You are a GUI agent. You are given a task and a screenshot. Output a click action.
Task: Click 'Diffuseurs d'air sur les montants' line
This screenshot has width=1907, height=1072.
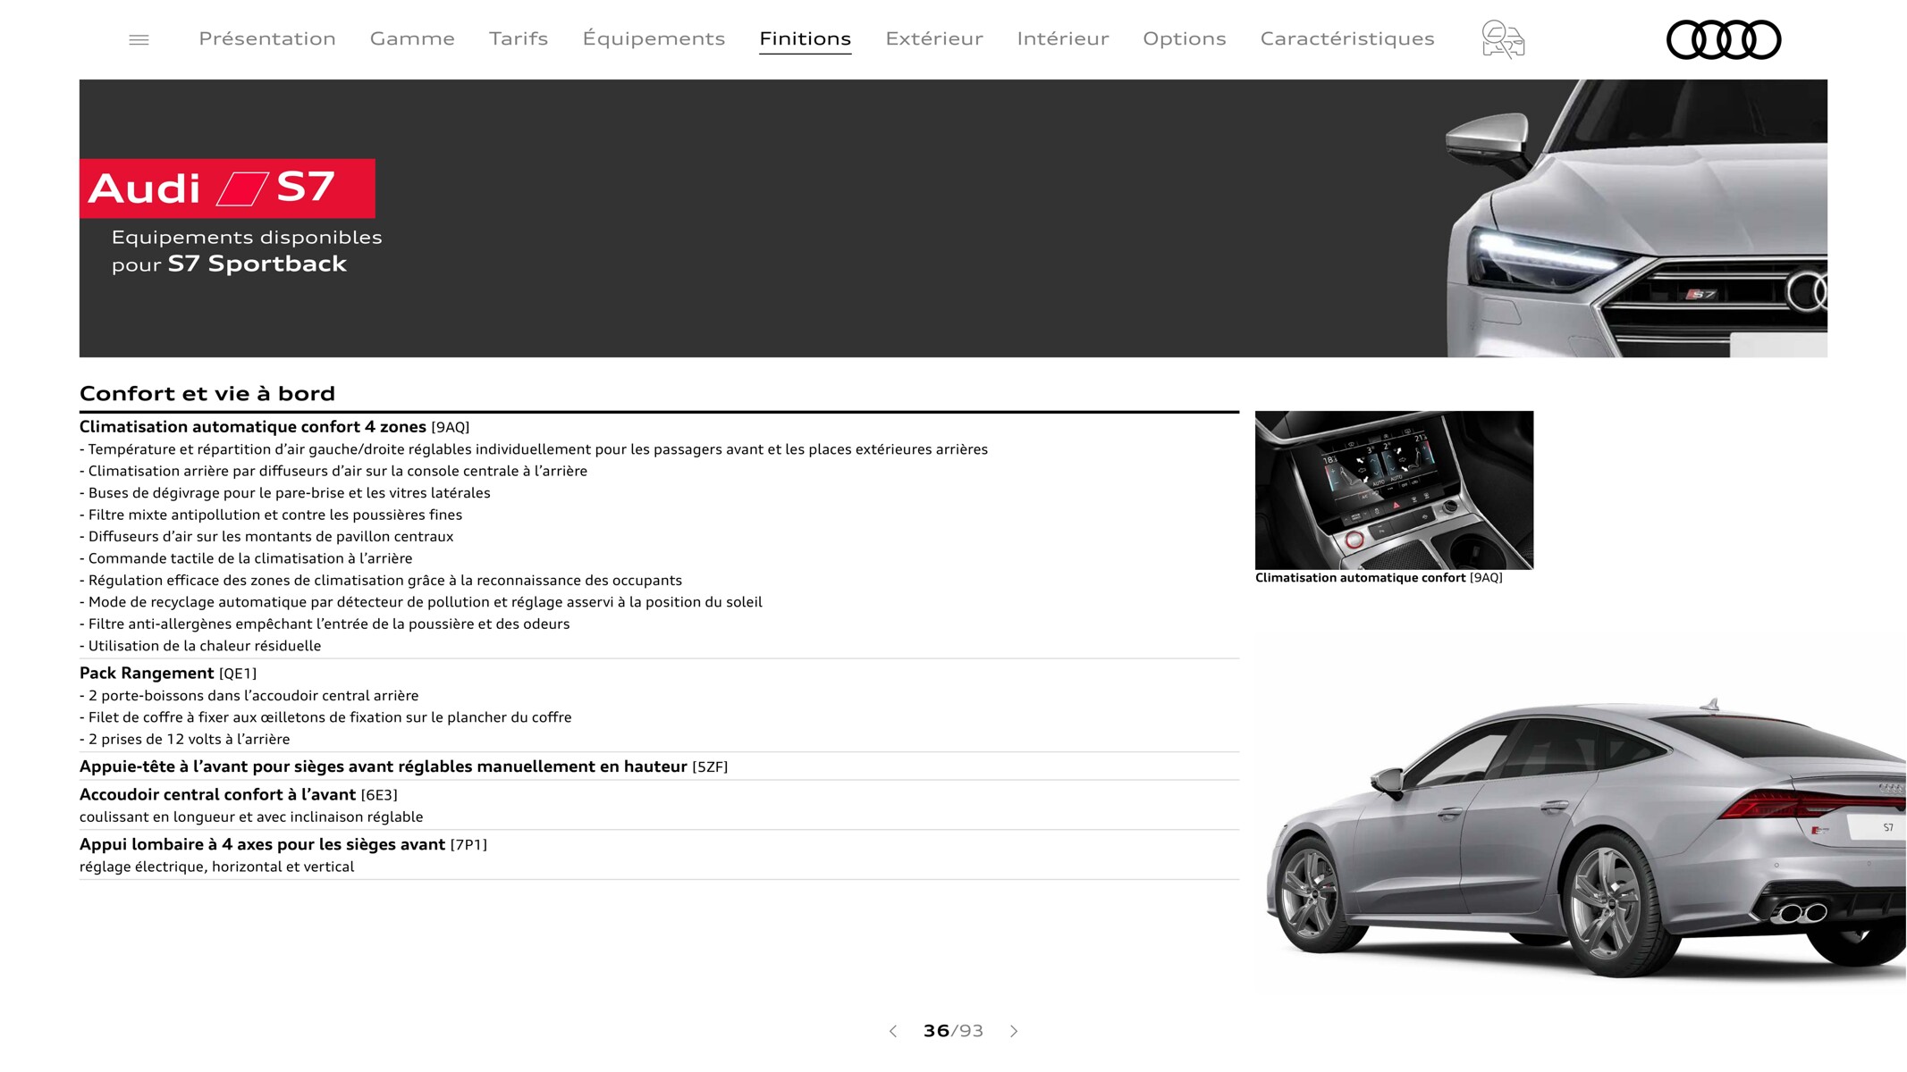pyautogui.click(x=266, y=537)
